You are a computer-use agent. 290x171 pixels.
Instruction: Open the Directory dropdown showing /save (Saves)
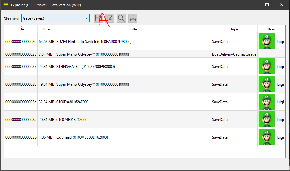55,18
